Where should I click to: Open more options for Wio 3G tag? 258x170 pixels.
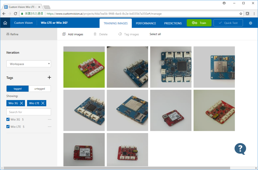pos(50,119)
